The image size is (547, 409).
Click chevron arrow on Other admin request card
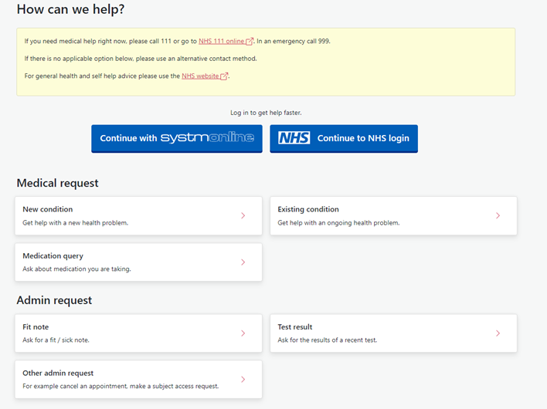point(243,380)
